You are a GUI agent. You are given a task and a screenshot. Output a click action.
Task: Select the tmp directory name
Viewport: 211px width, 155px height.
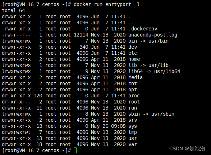[133, 132]
